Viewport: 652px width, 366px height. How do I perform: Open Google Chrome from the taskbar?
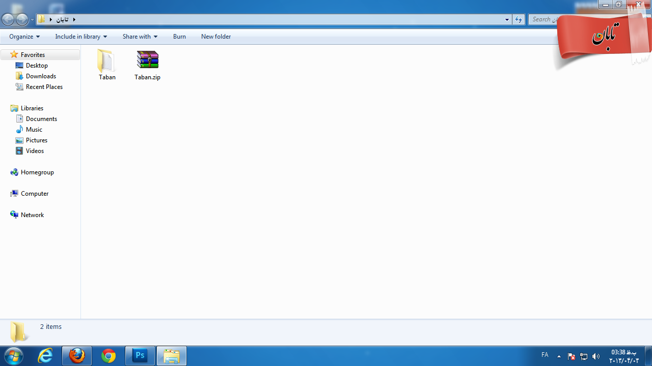click(108, 356)
